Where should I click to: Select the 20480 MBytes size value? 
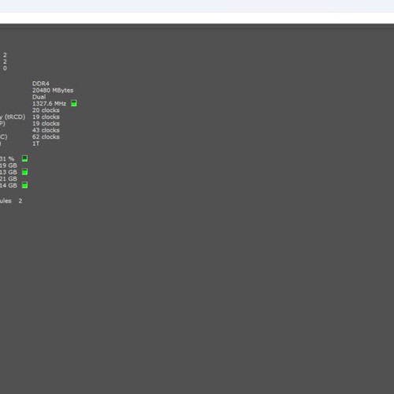[53, 91]
